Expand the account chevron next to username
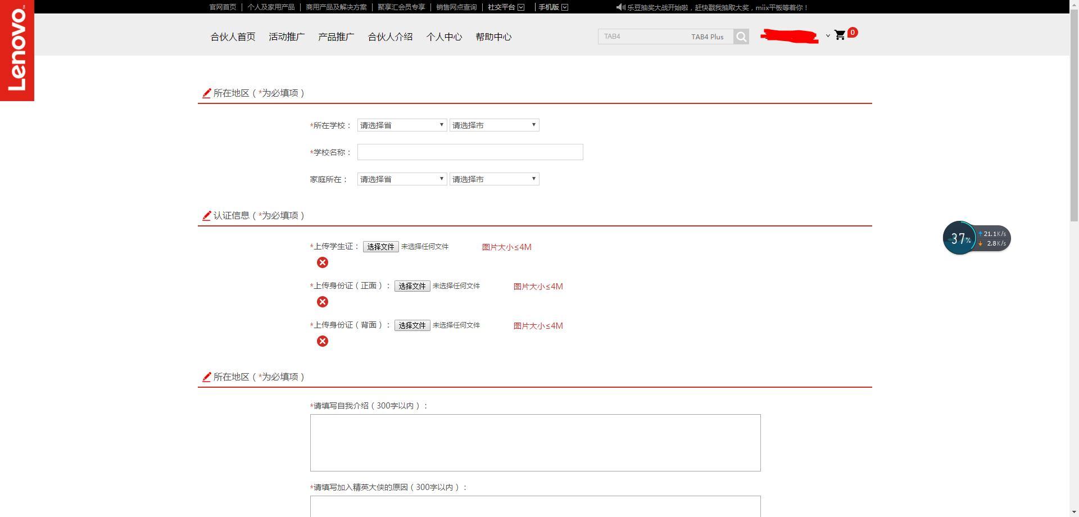Viewport: 1079px width, 517px height. (x=828, y=35)
